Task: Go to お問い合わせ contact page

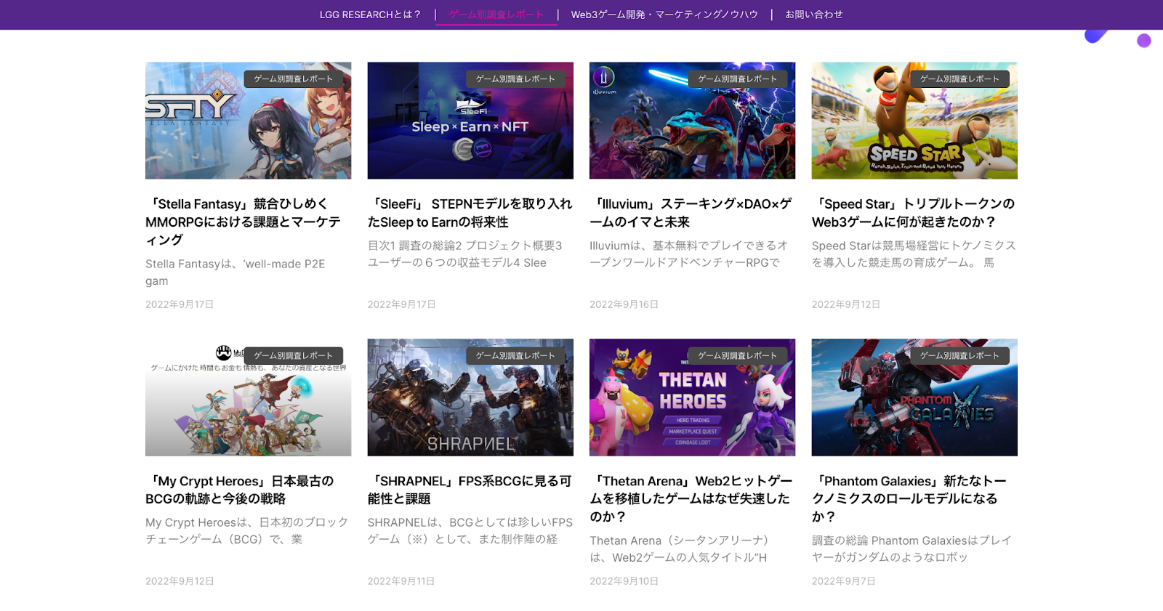Action: click(x=814, y=15)
